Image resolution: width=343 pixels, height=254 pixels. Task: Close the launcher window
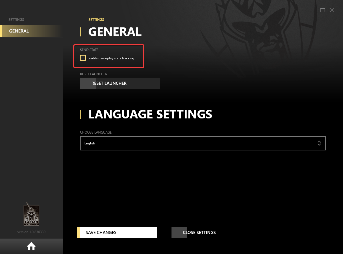pyautogui.click(x=332, y=10)
